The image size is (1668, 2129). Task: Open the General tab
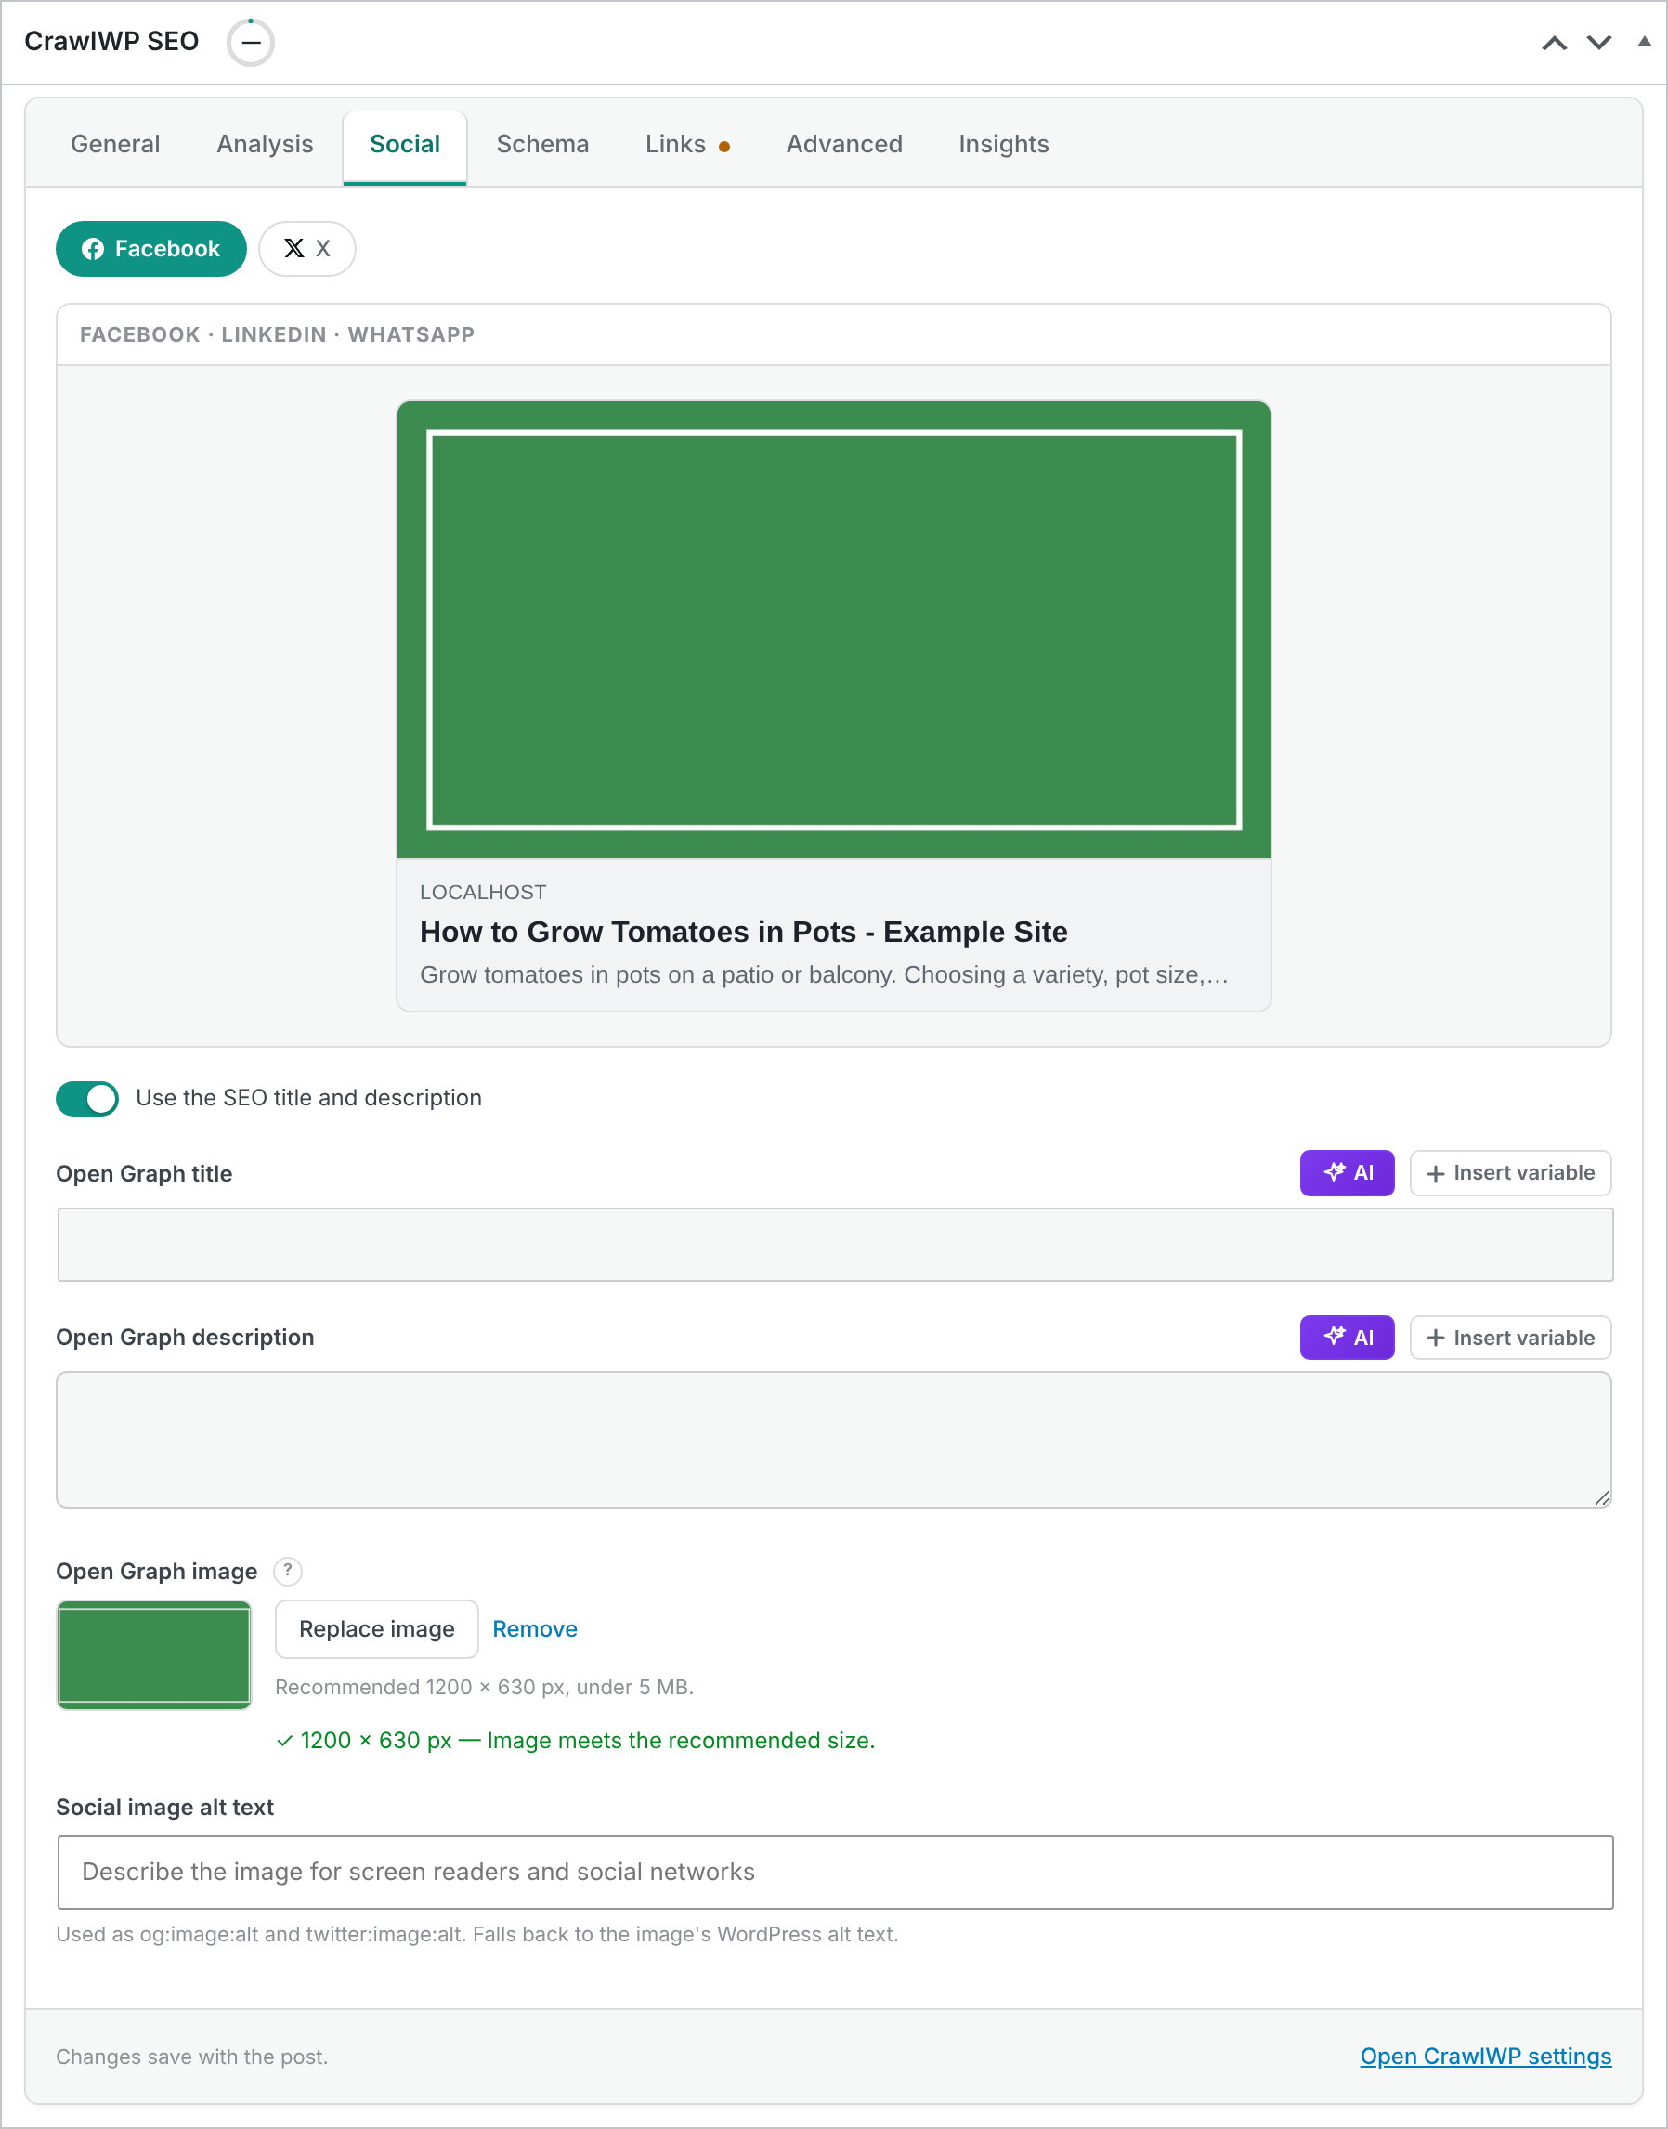tap(115, 145)
